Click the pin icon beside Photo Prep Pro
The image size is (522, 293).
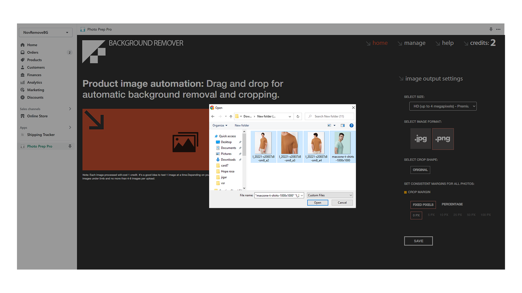click(70, 146)
